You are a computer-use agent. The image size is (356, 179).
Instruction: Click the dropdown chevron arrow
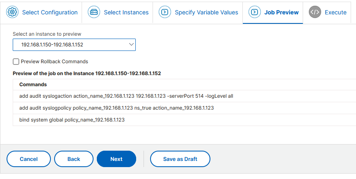pyautogui.click(x=131, y=44)
